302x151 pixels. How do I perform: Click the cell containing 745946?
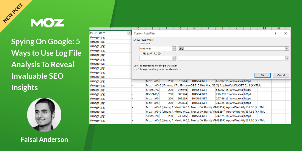tap(180, 90)
